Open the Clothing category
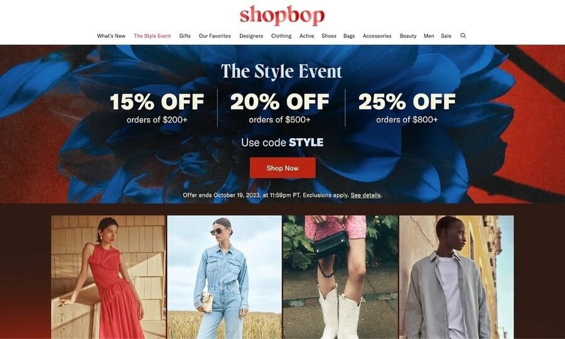 coord(281,36)
